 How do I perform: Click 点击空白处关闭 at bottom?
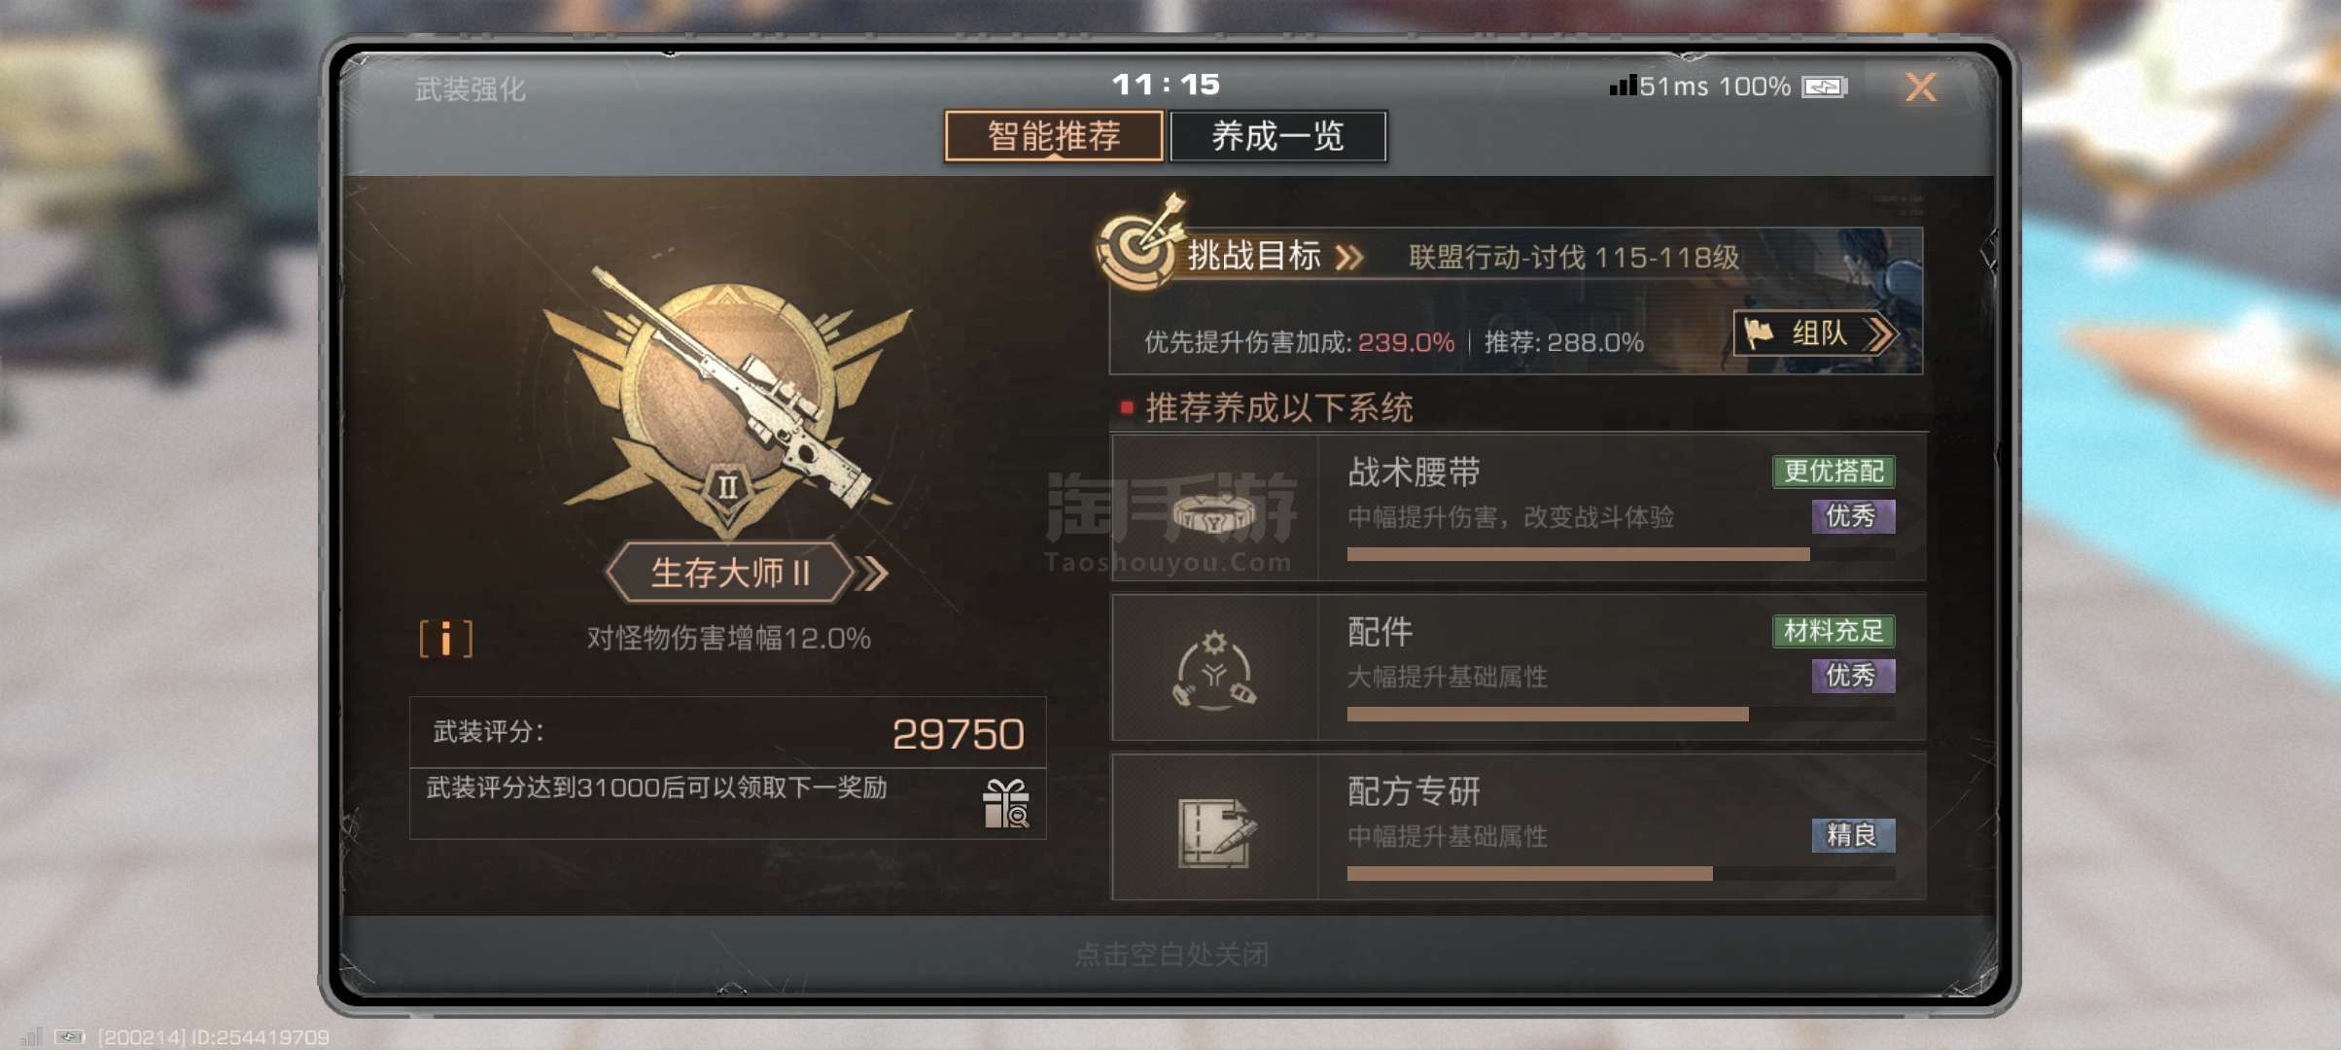coord(1171,955)
